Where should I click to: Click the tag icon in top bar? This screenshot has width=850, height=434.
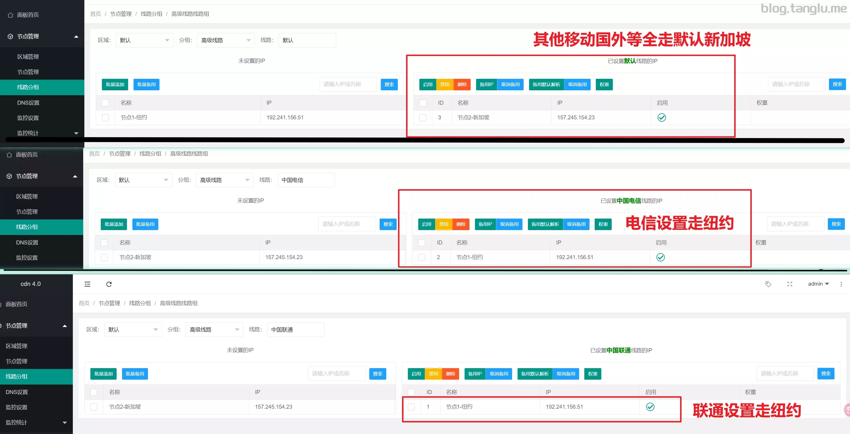click(768, 284)
